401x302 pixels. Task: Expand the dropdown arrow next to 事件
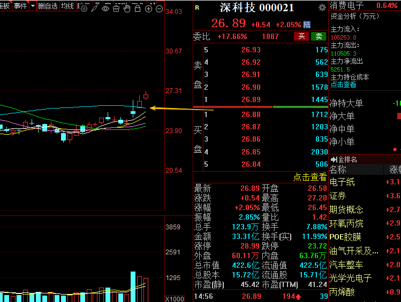(x=33, y=6)
